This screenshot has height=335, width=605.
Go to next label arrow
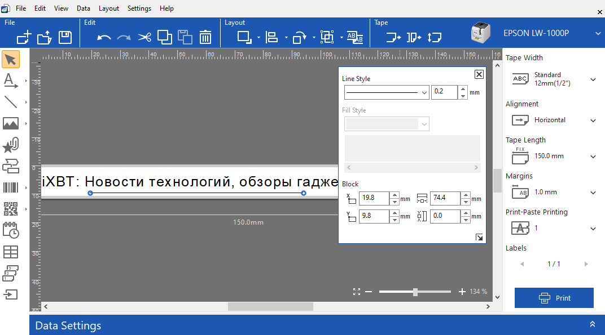[586, 264]
